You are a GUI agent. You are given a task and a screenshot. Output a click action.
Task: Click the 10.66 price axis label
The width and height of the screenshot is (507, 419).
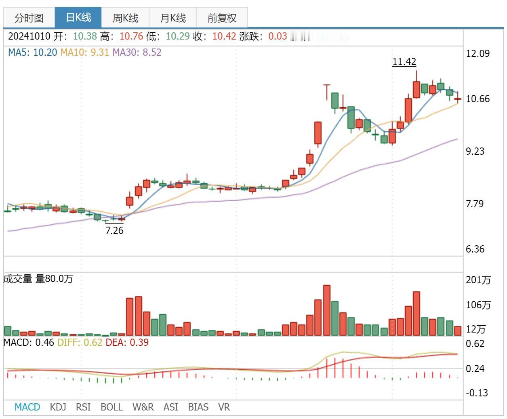click(x=478, y=99)
